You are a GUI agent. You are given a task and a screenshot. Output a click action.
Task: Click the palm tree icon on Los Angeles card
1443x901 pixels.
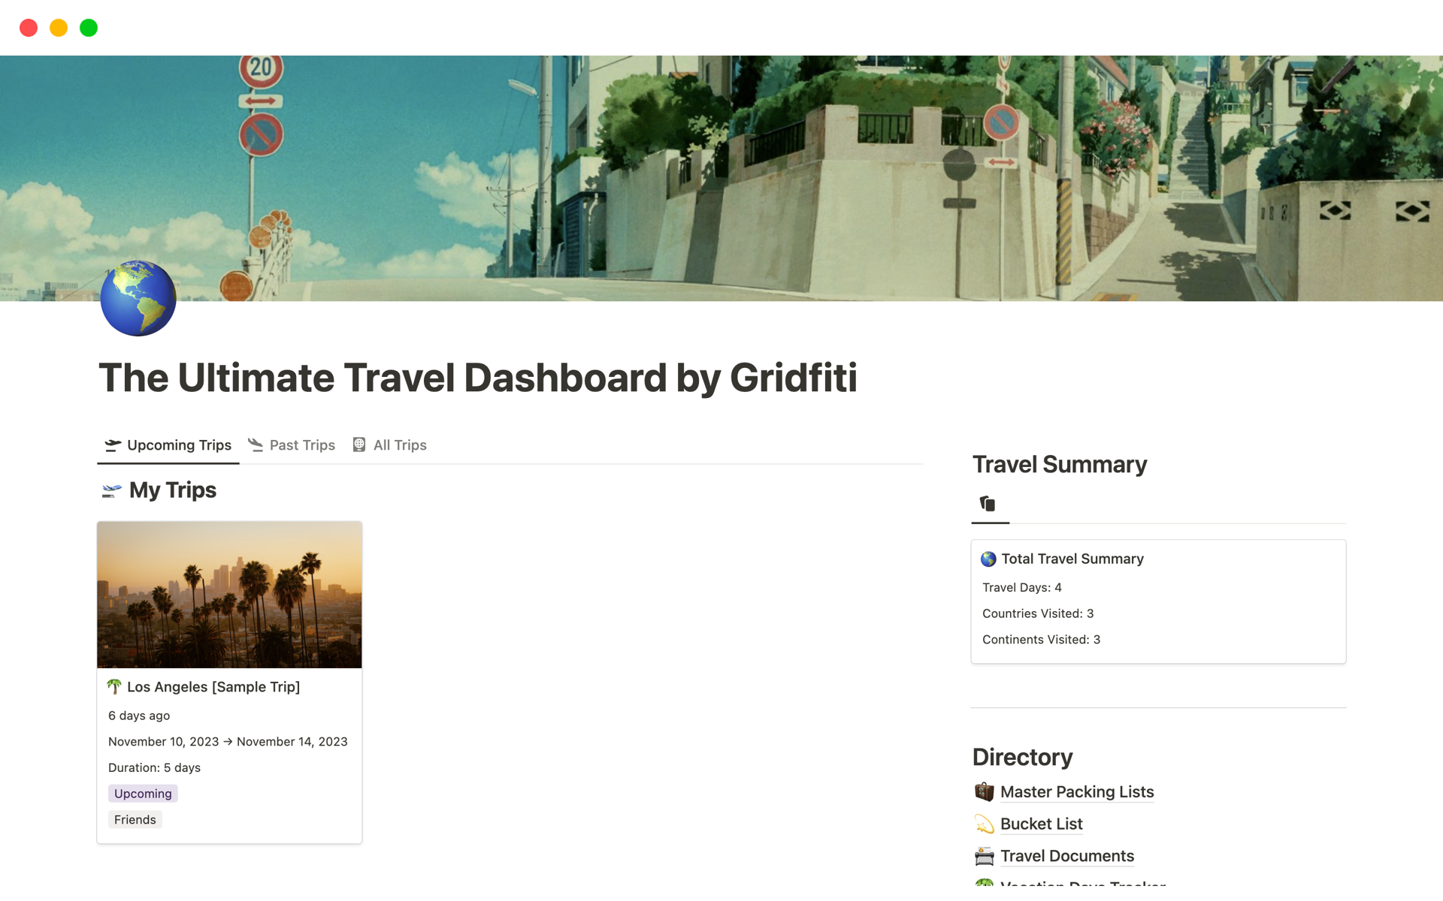point(114,687)
